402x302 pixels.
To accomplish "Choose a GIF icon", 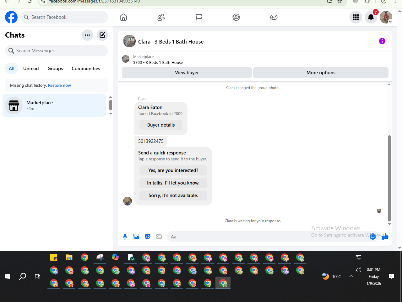I will [x=159, y=237].
